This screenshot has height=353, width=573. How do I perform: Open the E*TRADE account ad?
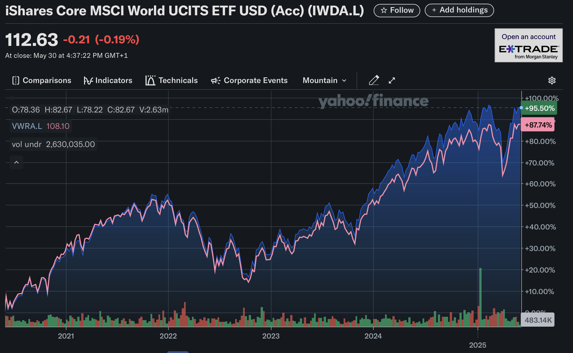(x=528, y=45)
